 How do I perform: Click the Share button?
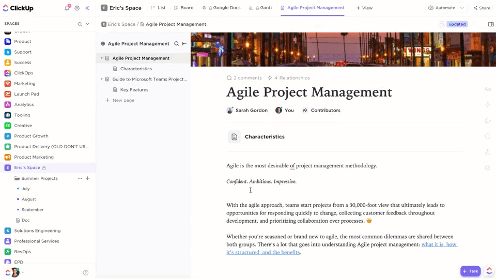click(x=482, y=8)
